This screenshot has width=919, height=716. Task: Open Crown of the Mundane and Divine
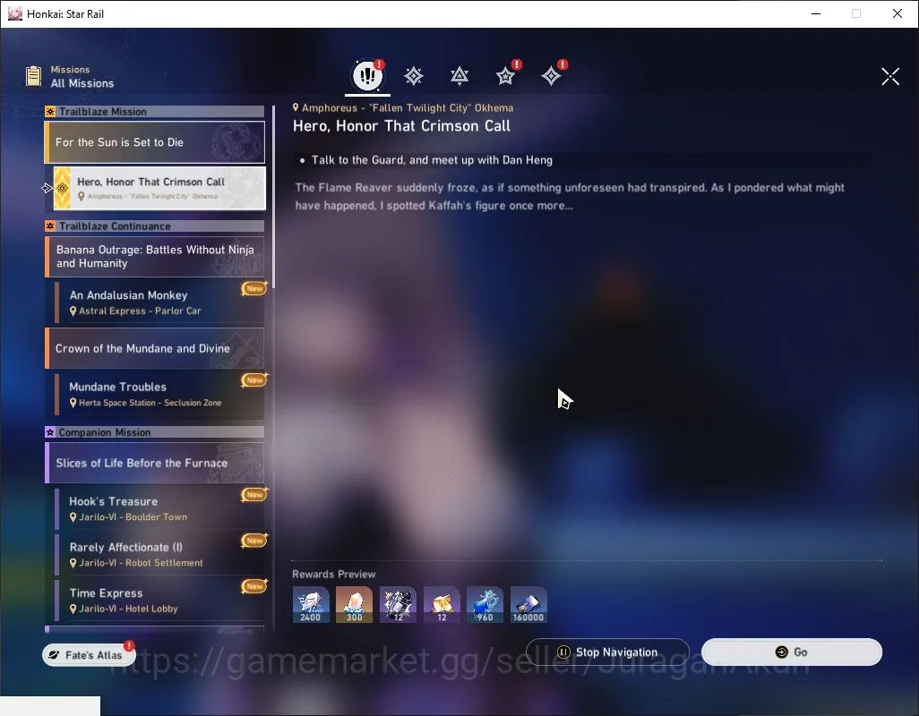pyautogui.click(x=155, y=348)
